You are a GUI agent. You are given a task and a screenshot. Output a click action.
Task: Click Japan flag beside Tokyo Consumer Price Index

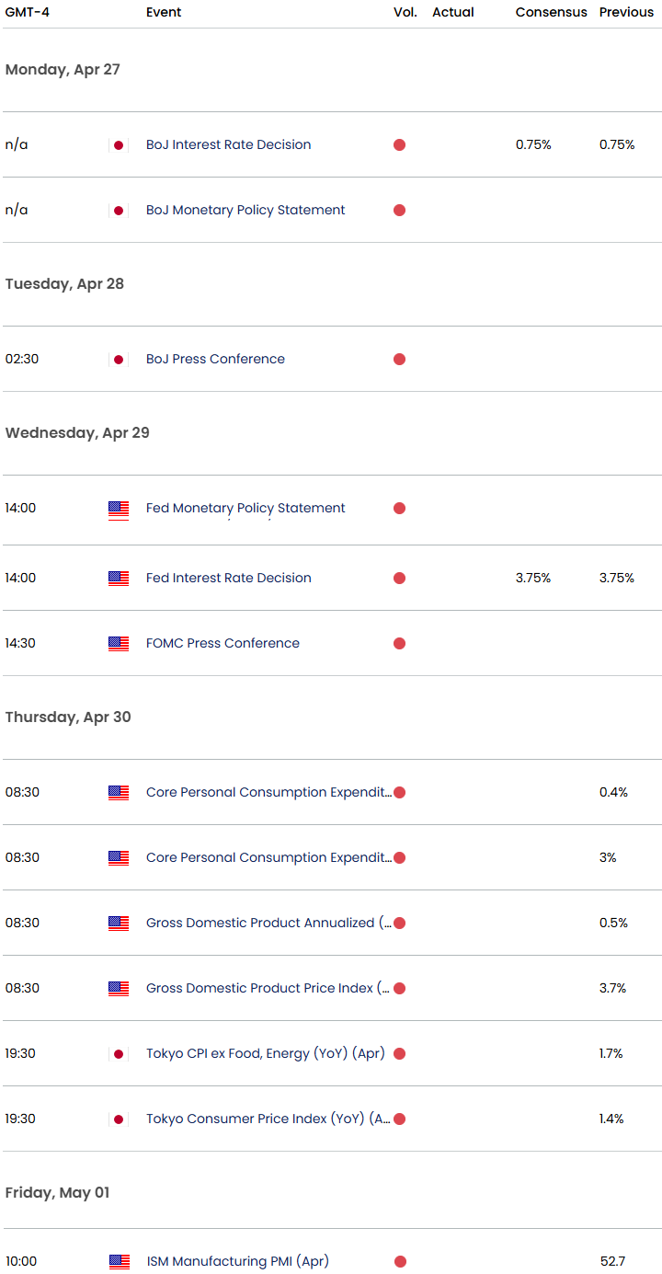coord(118,1119)
